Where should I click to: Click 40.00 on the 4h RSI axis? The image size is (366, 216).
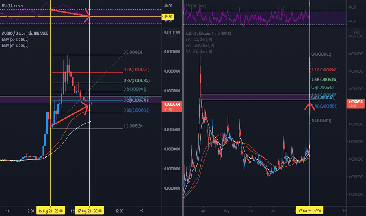[x=353, y=21]
